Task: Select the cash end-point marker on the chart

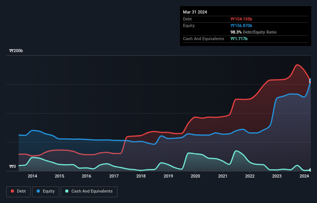Action: (x=310, y=170)
